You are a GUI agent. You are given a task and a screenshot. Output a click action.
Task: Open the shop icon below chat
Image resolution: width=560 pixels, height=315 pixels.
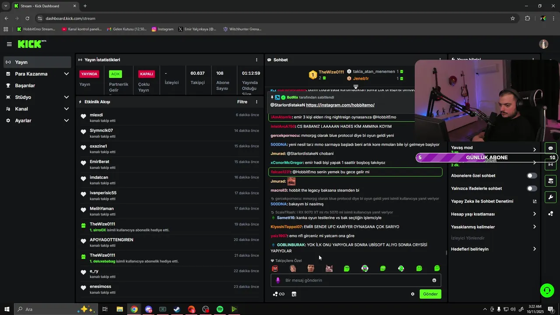tap(294, 294)
